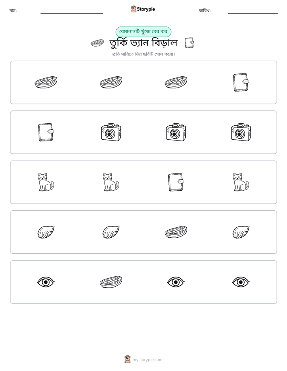The width and height of the screenshot is (287, 371).
Task: Click the date line field
Action: click(x=253, y=11)
